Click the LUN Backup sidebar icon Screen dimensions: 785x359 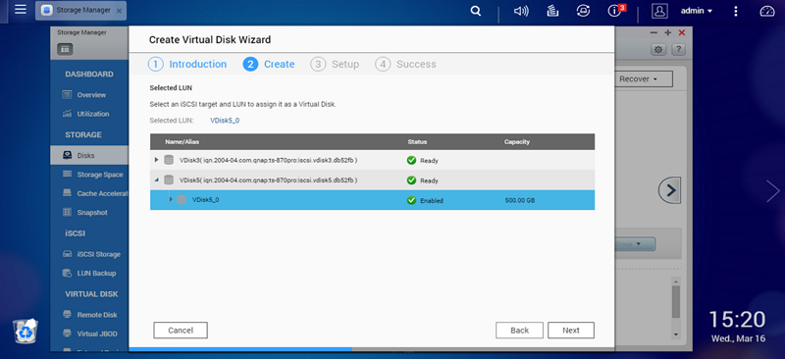click(67, 273)
